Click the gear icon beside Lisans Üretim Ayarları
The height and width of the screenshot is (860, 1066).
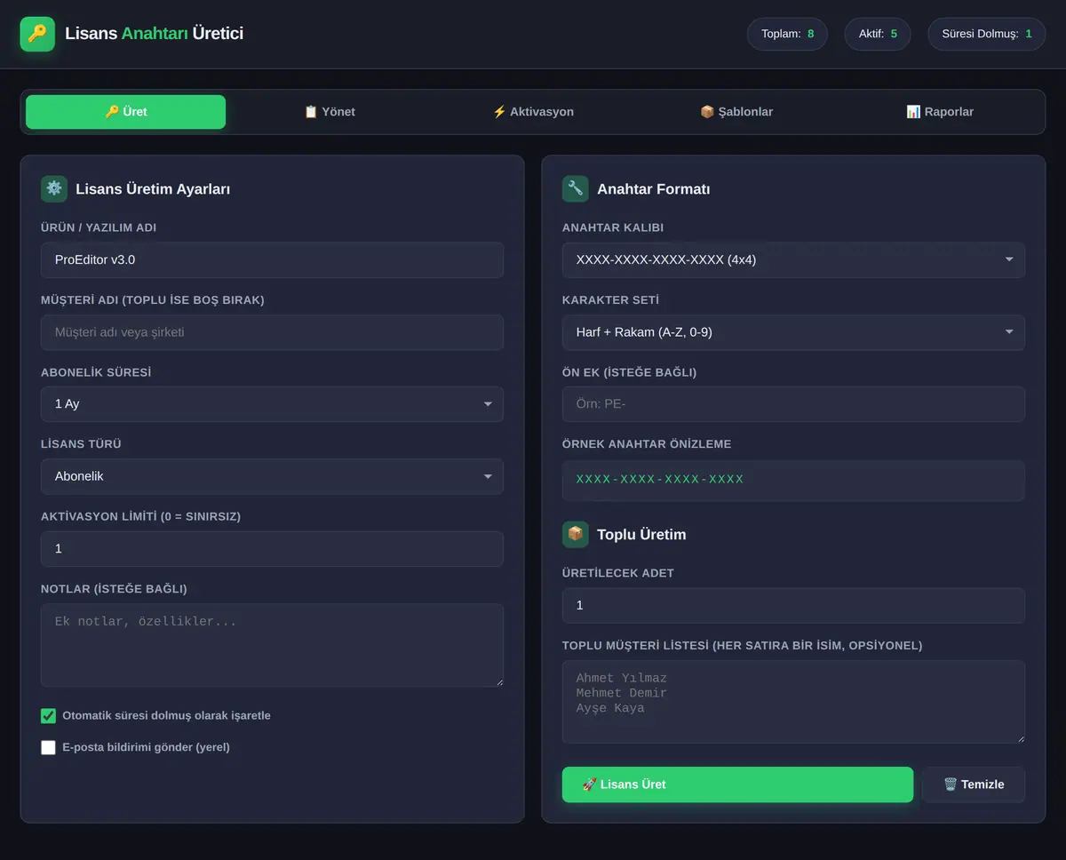pos(54,188)
